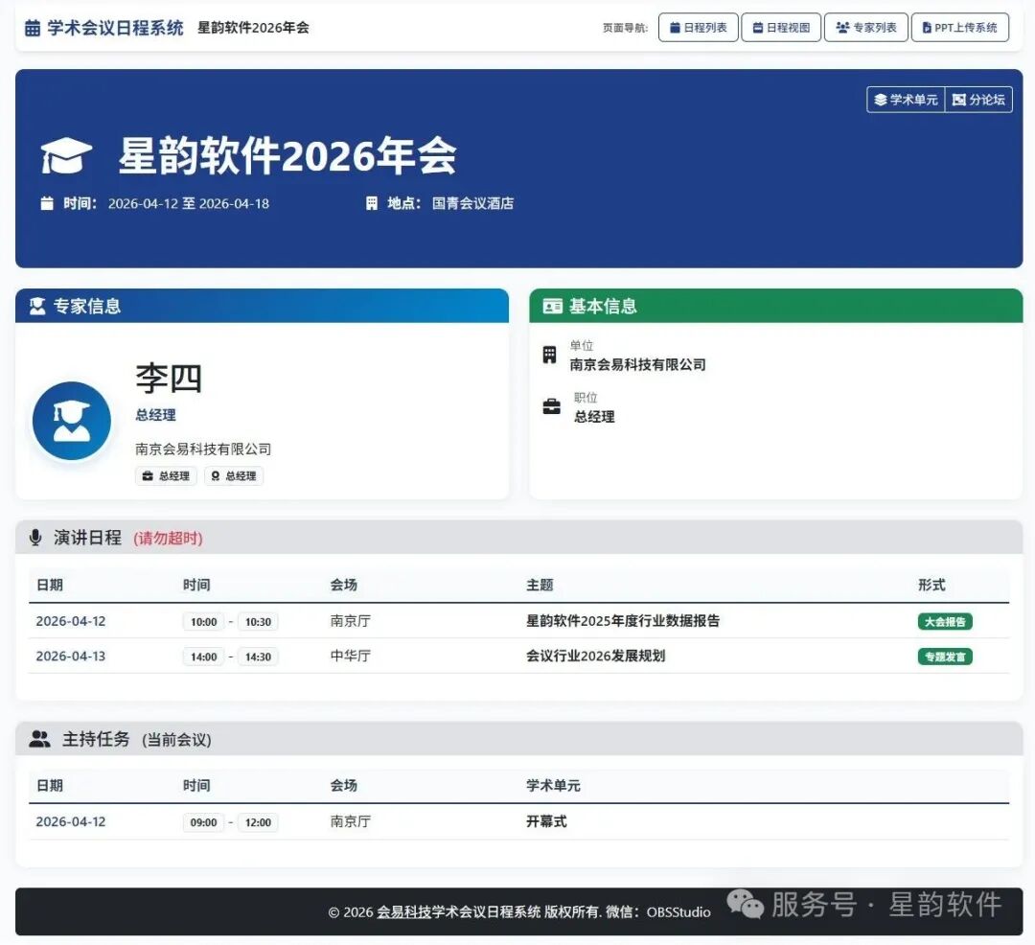
Task: Click the ID card icon in 基本信息 header
Action: pyautogui.click(x=553, y=306)
